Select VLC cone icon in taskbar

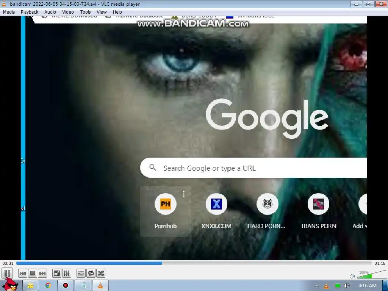pyautogui.click(x=100, y=286)
